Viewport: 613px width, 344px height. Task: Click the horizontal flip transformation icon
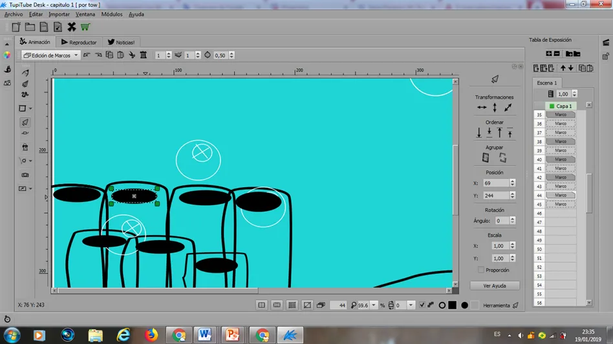tap(482, 107)
